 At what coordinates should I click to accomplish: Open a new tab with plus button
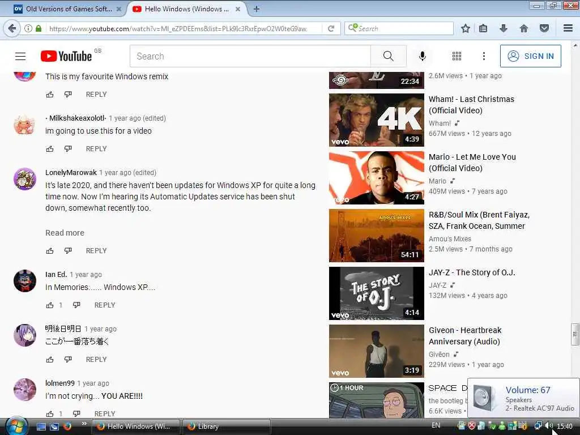point(257,9)
